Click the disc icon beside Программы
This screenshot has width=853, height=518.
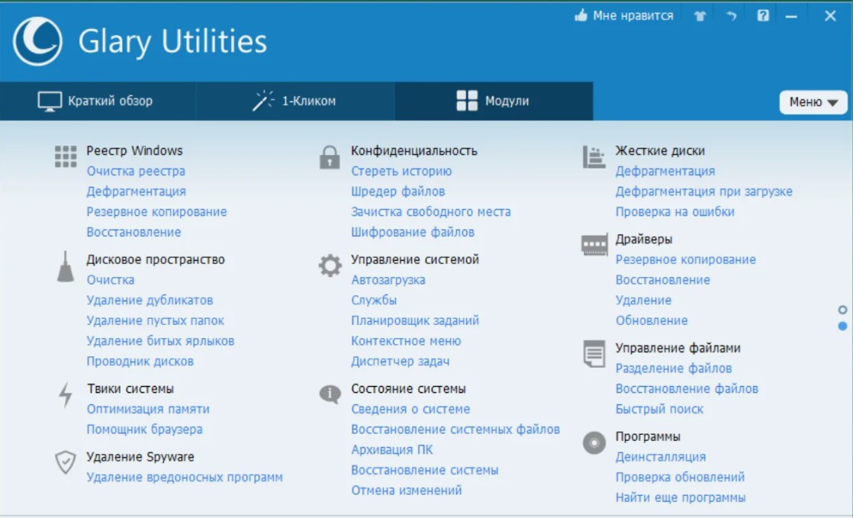pos(594,442)
